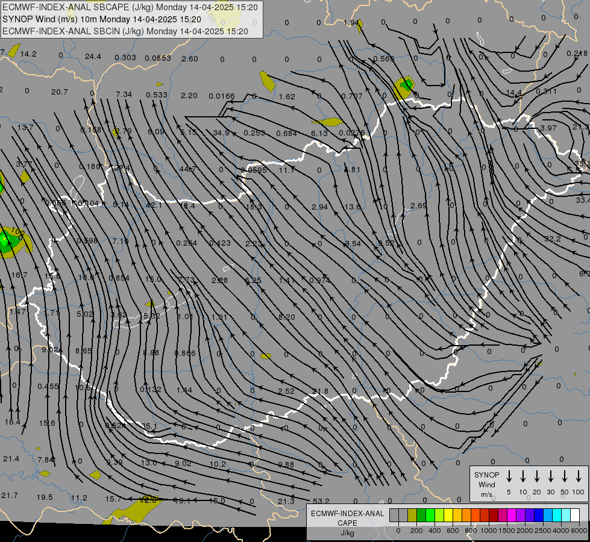Click the map value 24.4
The width and height of the screenshot is (590, 542).
pyautogui.click(x=93, y=57)
